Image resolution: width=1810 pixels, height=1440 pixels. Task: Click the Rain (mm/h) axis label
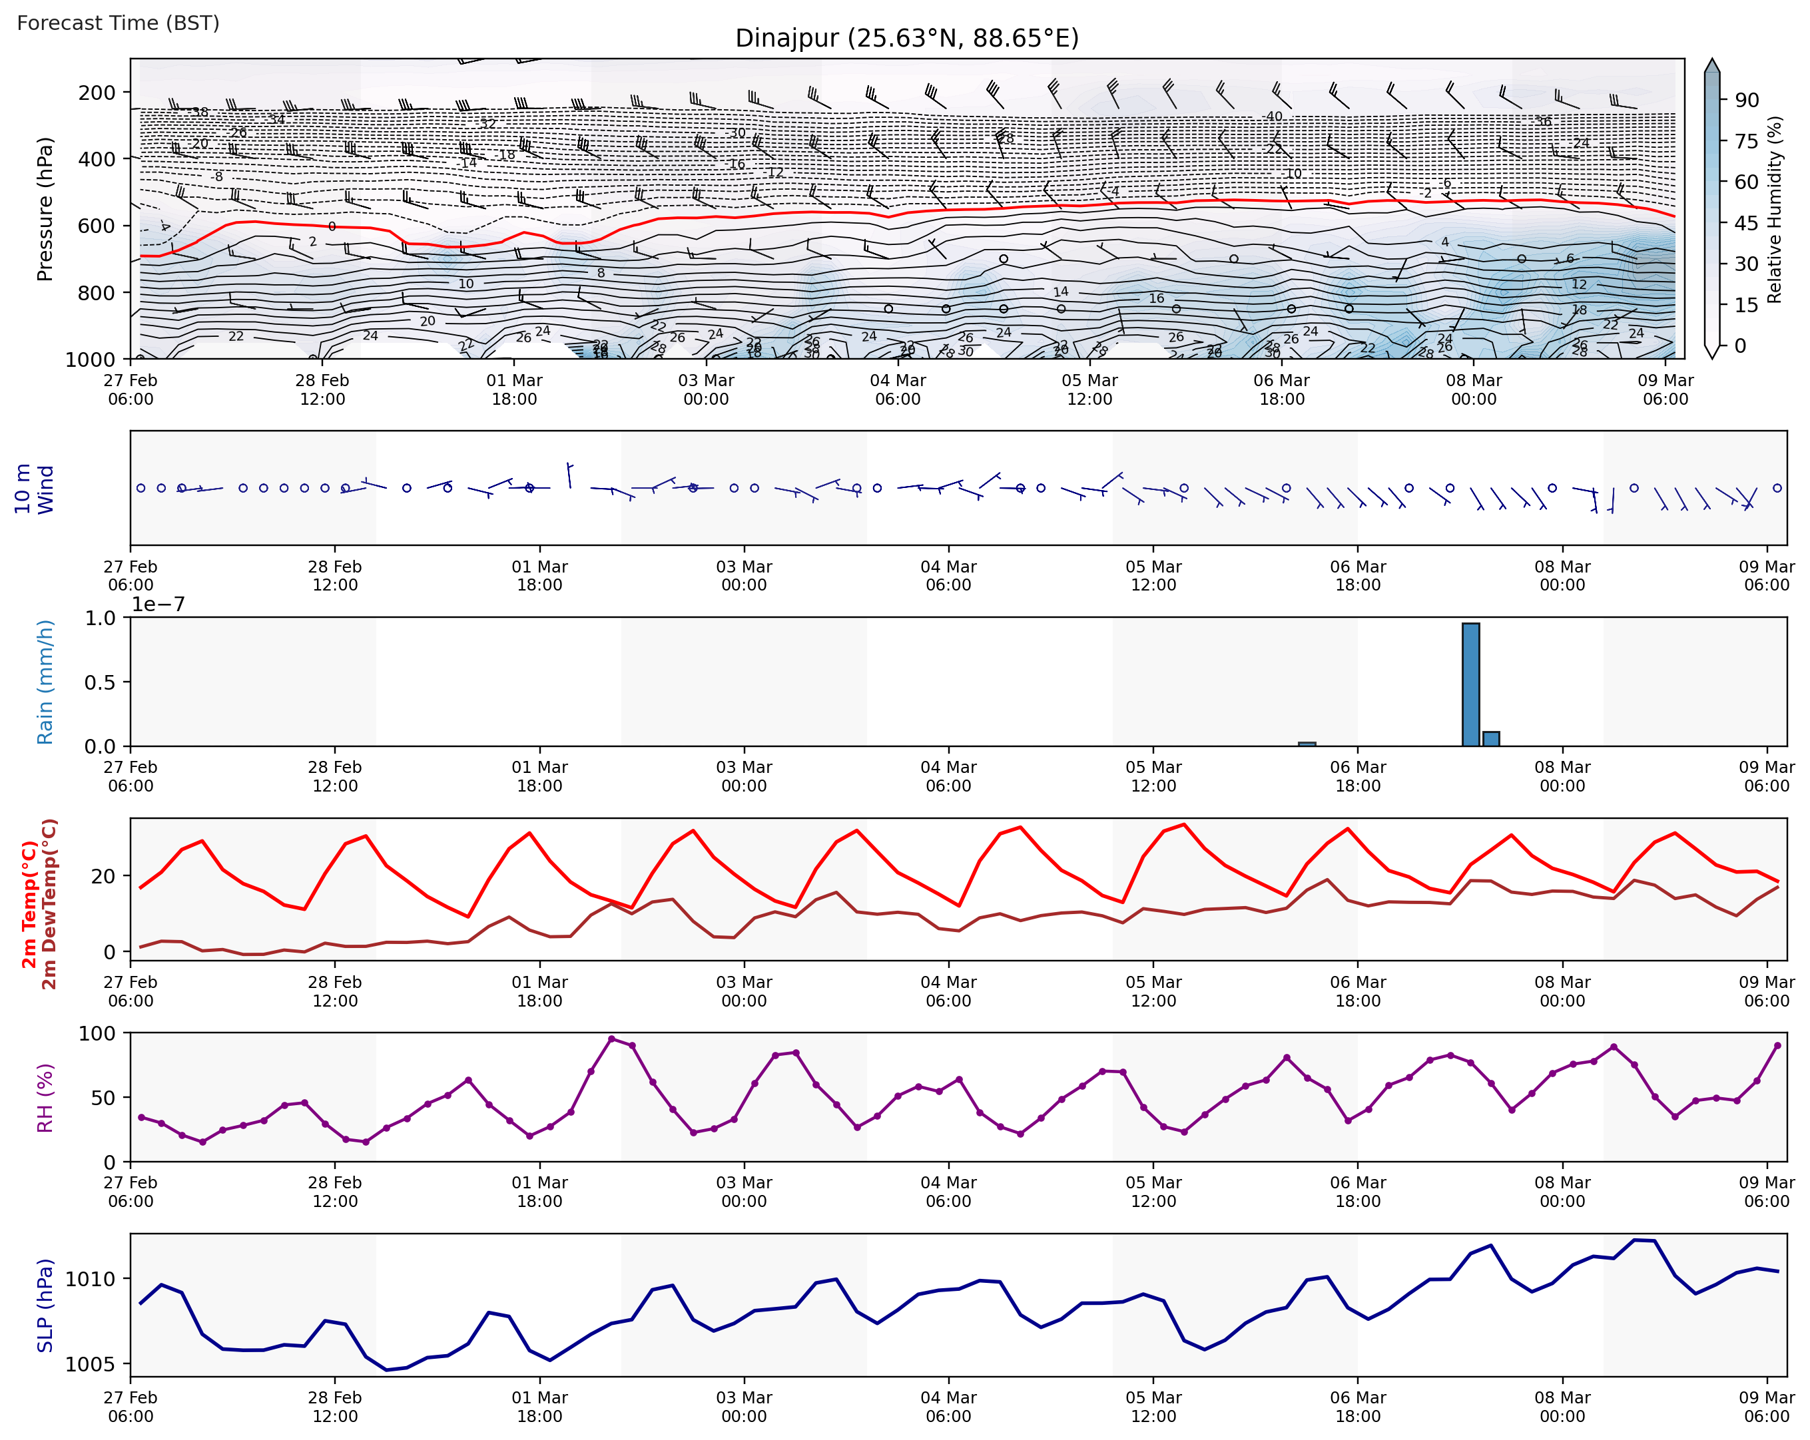pyautogui.click(x=45, y=682)
